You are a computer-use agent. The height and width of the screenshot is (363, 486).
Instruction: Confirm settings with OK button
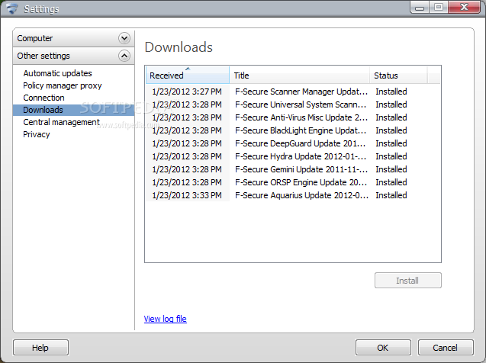(x=383, y=348)
